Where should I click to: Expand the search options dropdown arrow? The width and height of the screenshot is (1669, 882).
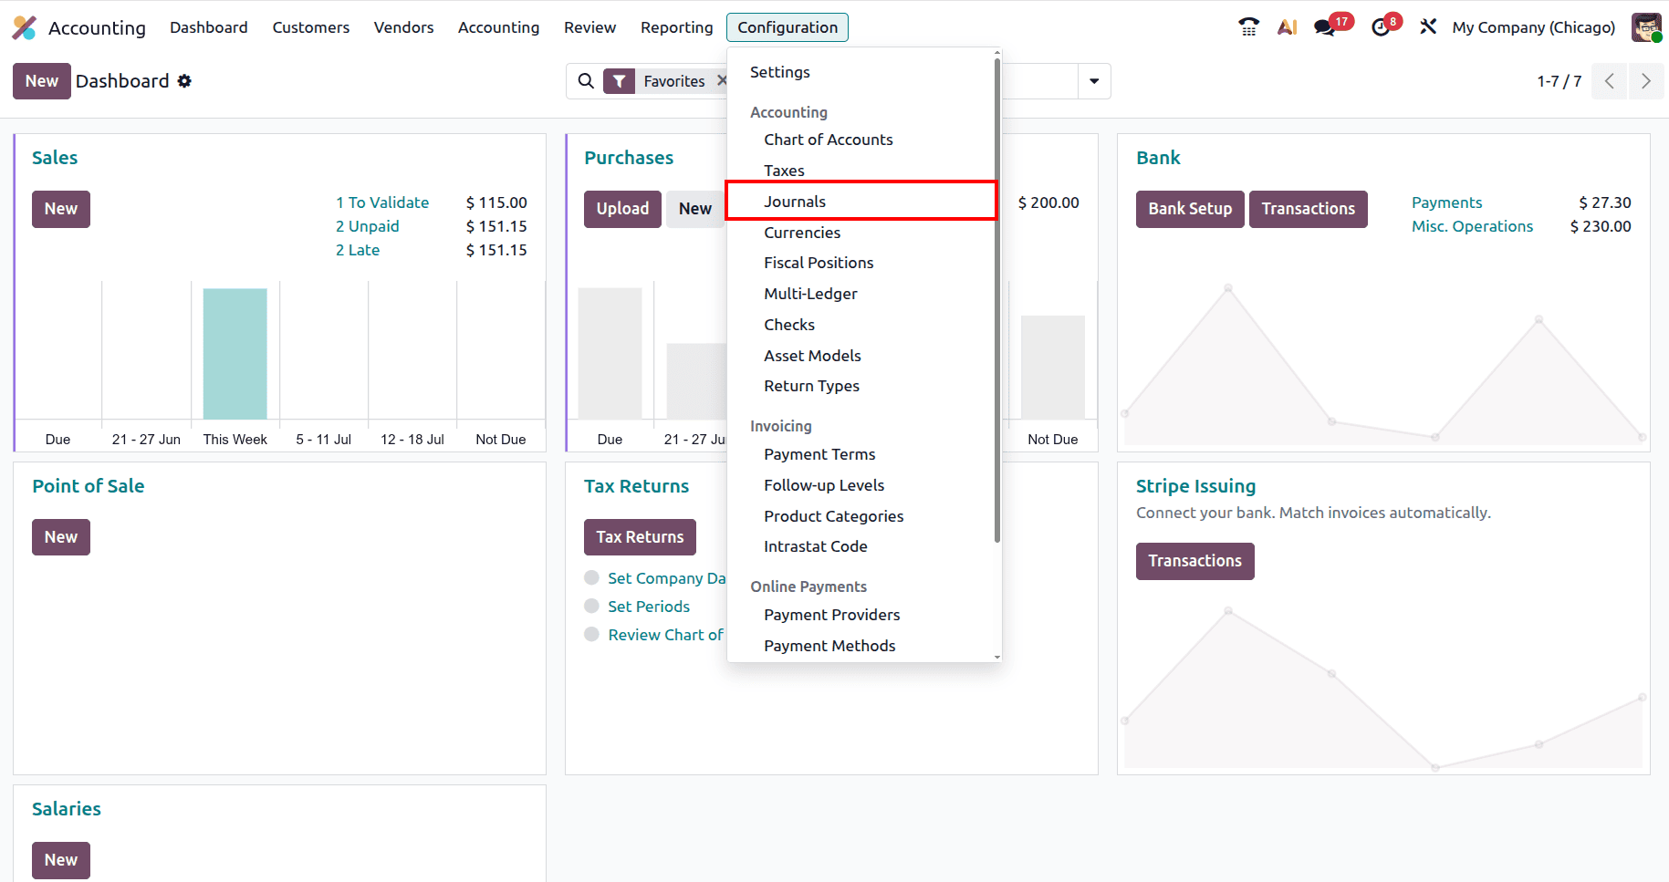tap(1094, 81)
